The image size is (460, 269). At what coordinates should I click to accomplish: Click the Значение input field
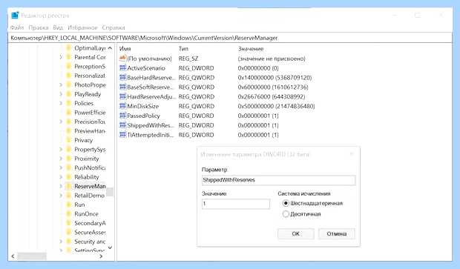point(236,204)
